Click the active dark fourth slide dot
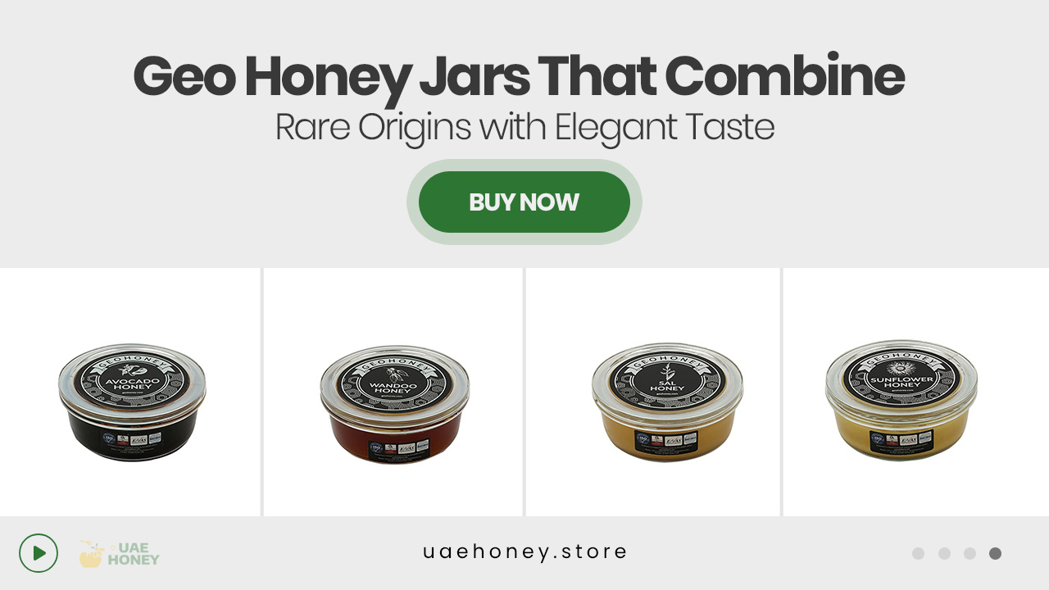 click(x=995, y=553)
